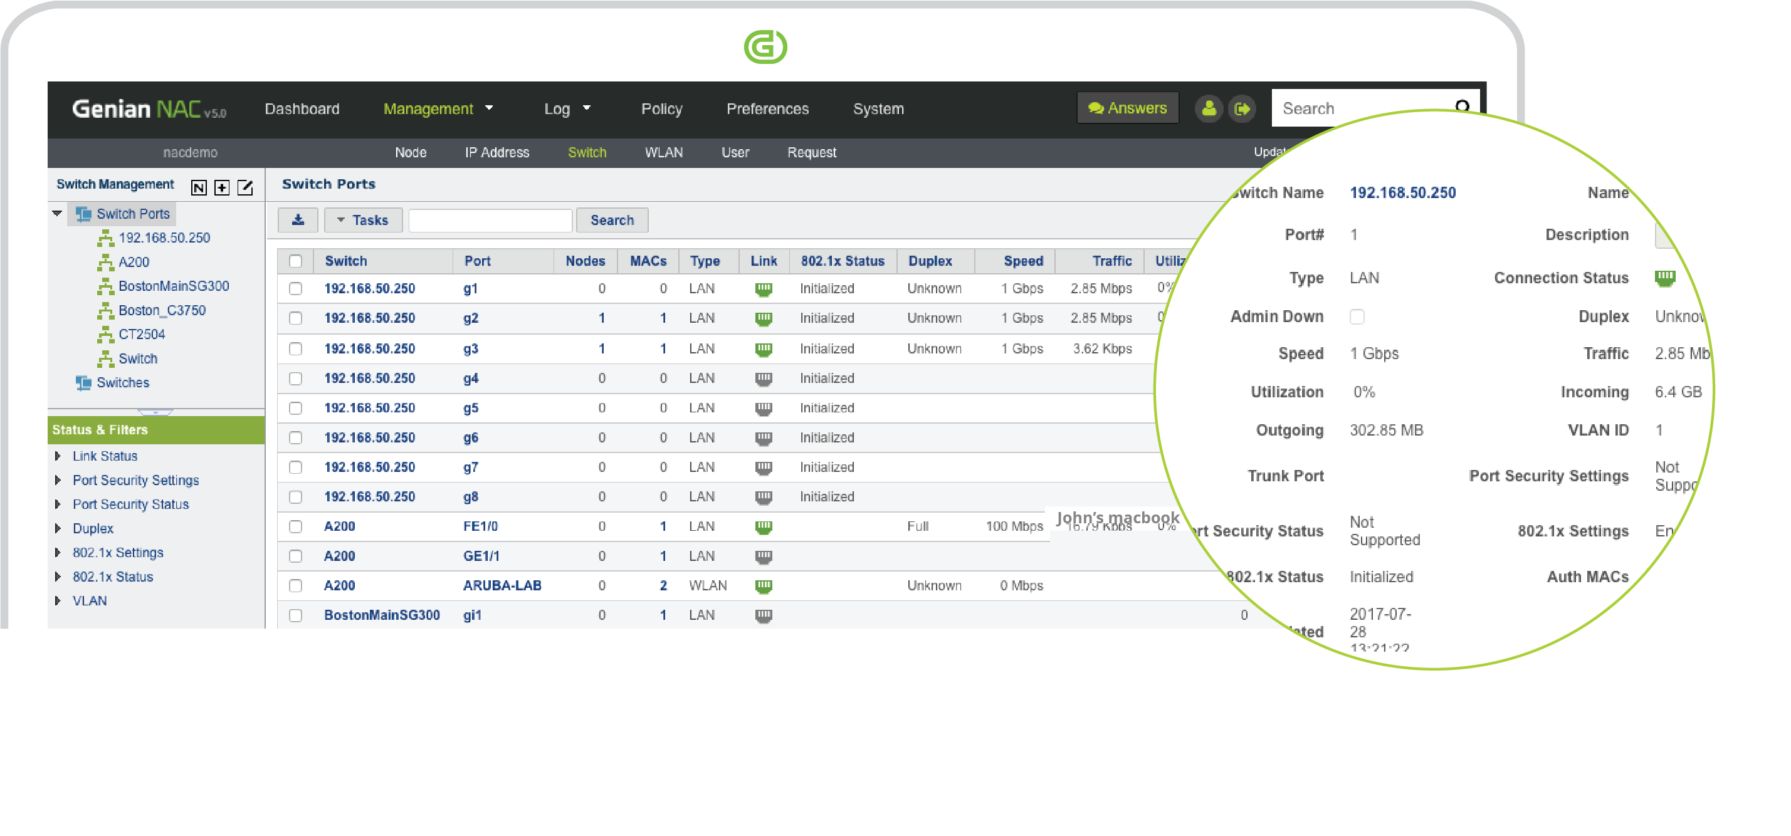Expand the Port Security Settings filter
Screen dimensions: 1791x836
pyautogui.click(x=58, y=480)
